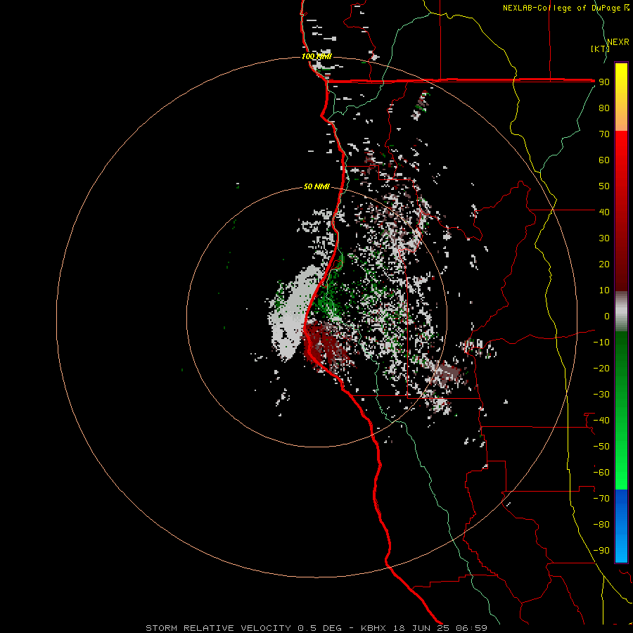Viewport: 633px width, 633px height.
Task: Click the -90 value on velocity scale
Action: [x=601, y=551]
